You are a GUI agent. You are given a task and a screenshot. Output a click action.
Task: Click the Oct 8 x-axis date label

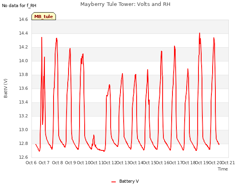[x=57, y=163]
